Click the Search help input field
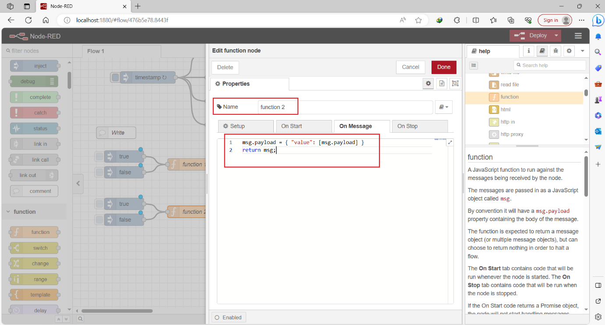 click(550, 65)
